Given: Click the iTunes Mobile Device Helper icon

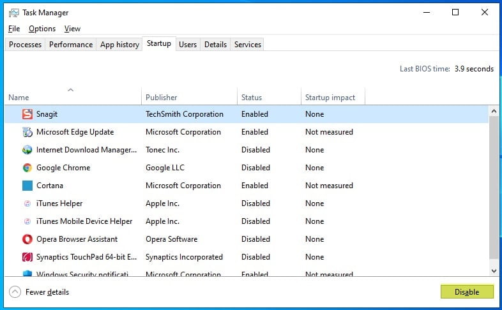Looking at the screenshot, I should tap(27, 221).
